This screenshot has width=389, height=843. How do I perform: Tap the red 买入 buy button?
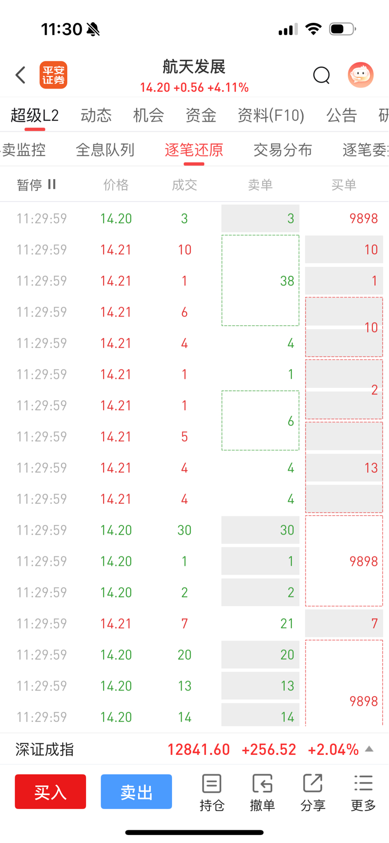tap(51, 792)
